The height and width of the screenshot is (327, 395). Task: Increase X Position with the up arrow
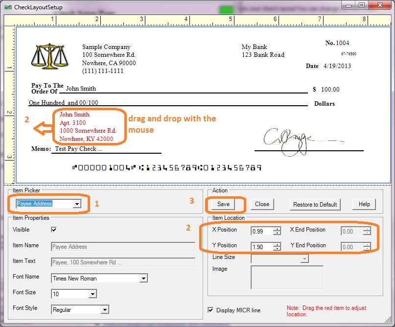tap(277, 228)
